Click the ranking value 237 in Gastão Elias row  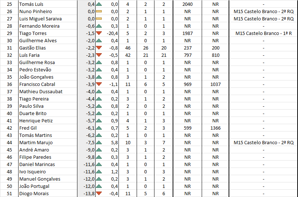[188, 48]
